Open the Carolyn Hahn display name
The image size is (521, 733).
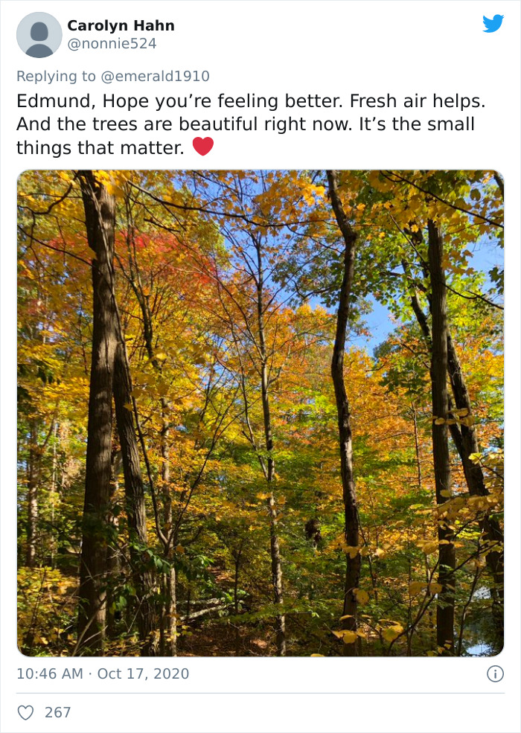121,25
